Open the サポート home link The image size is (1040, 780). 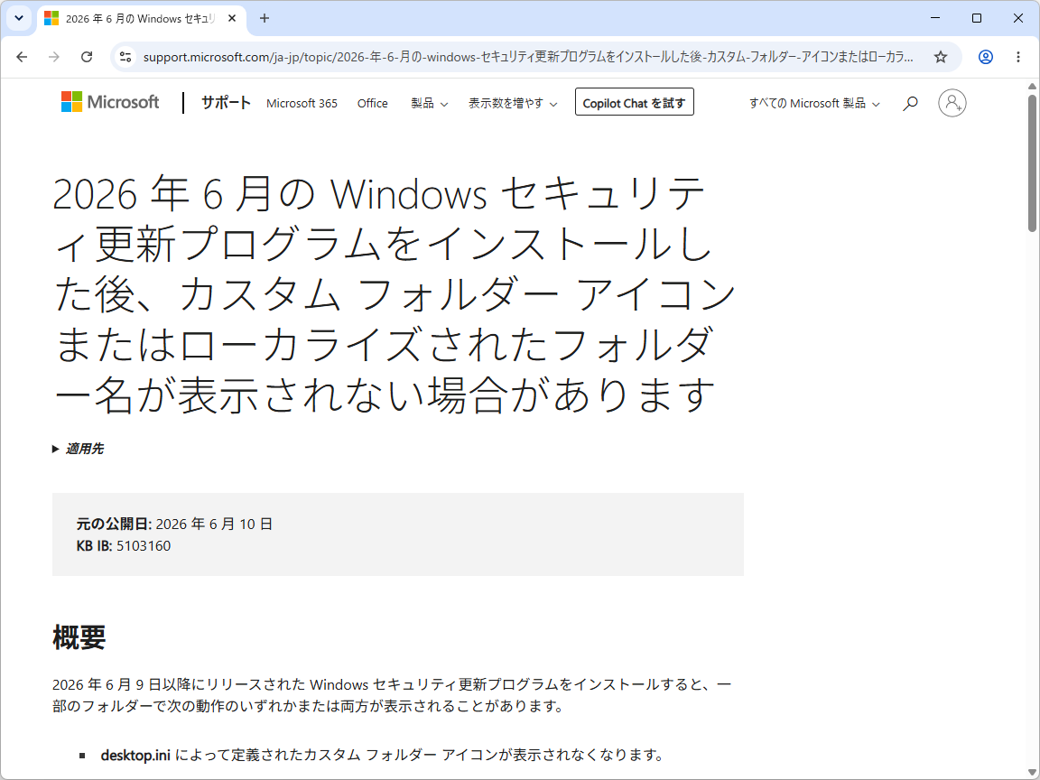pos(226,103)
